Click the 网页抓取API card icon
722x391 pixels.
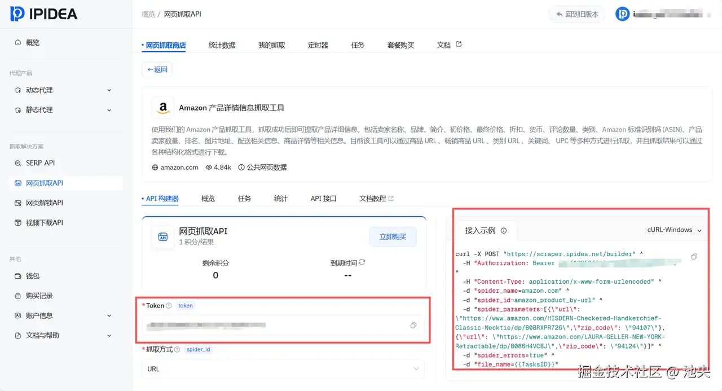(163, 237)
